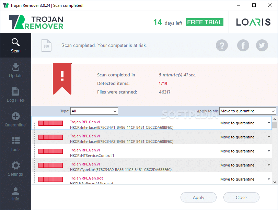Open Settings via the gear icon
The image size is (278, 210).
15,169
